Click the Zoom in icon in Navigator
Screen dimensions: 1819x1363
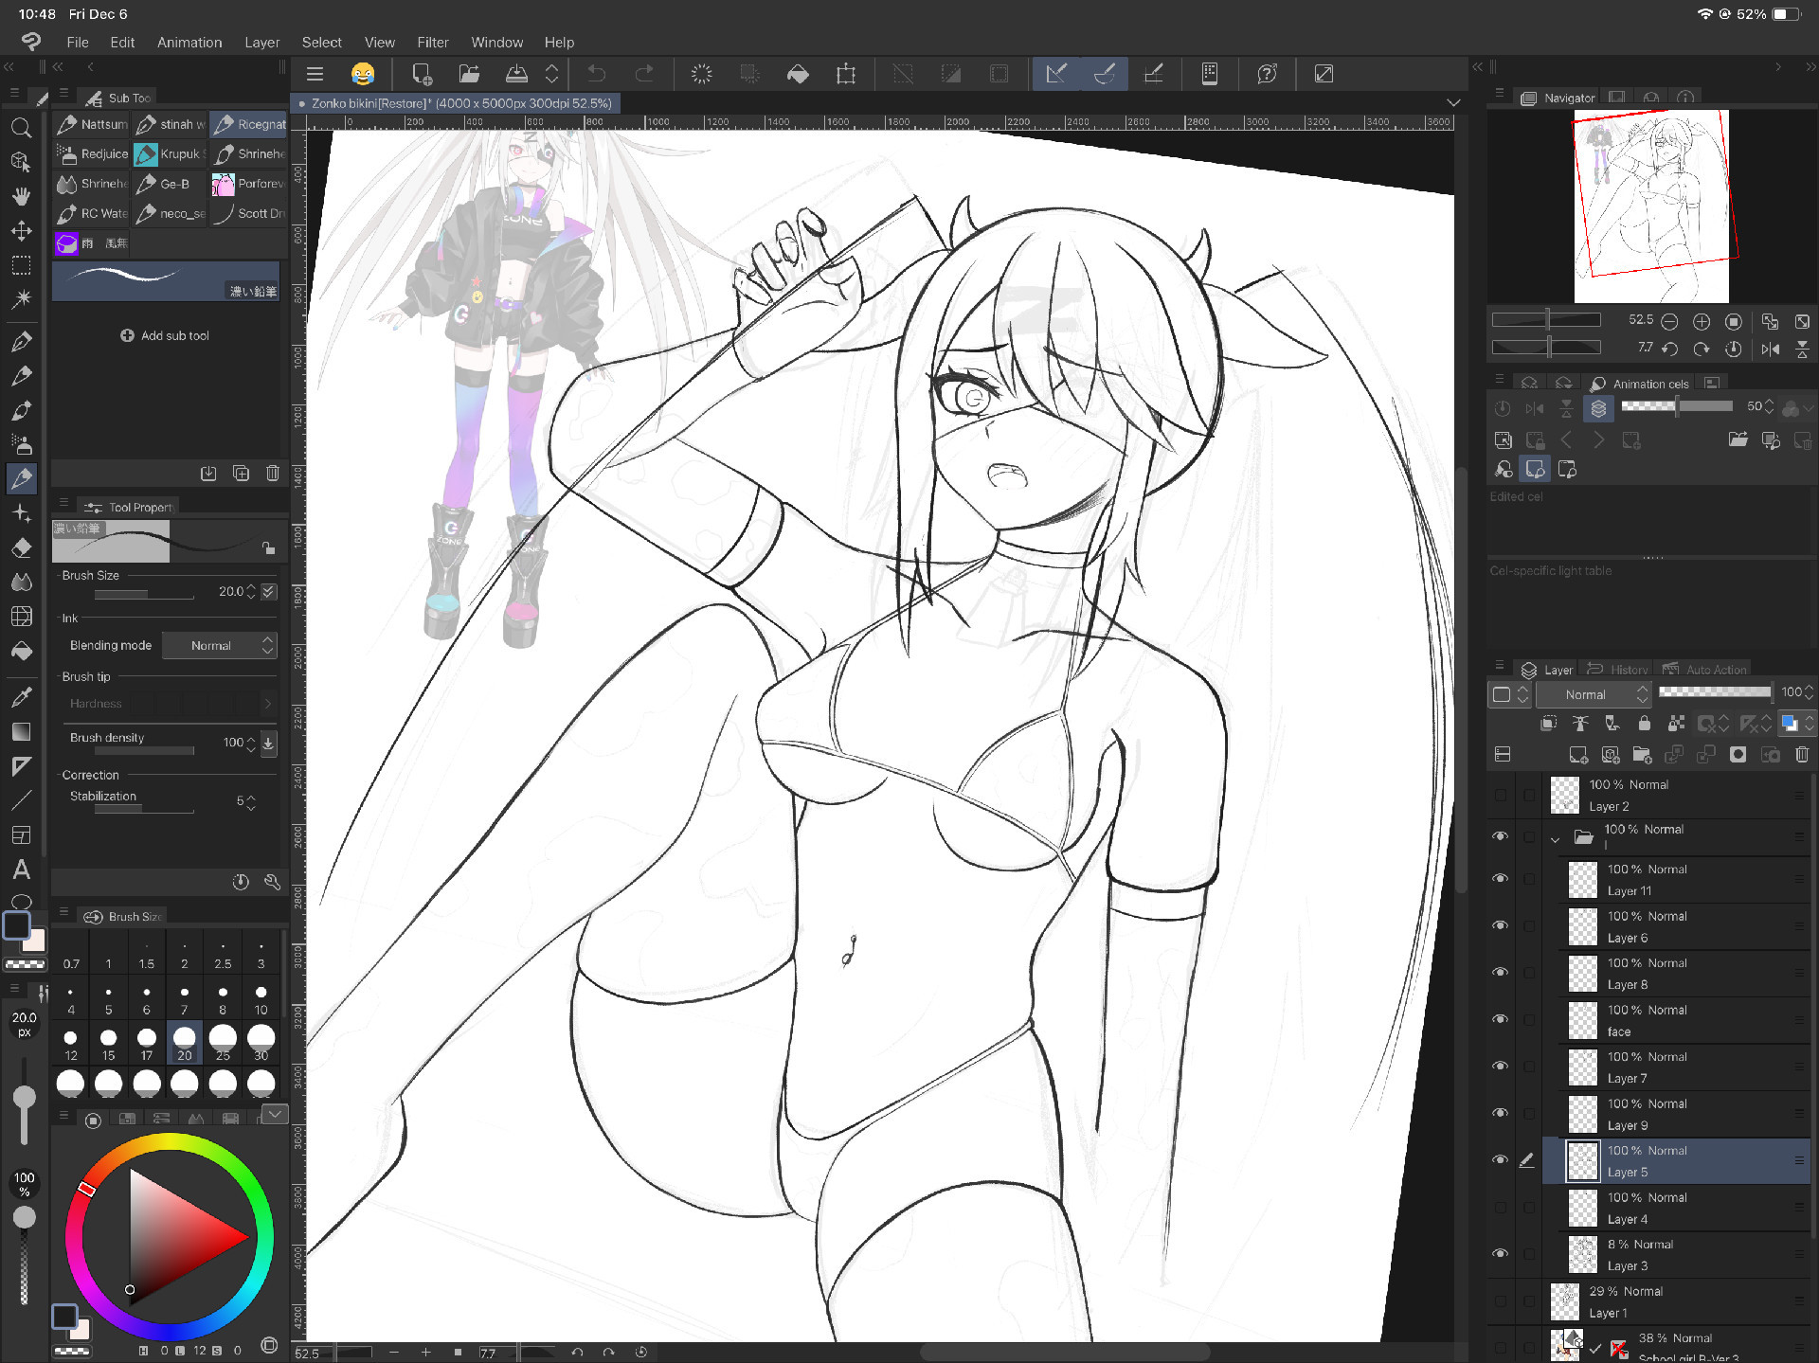(1702, 321)
